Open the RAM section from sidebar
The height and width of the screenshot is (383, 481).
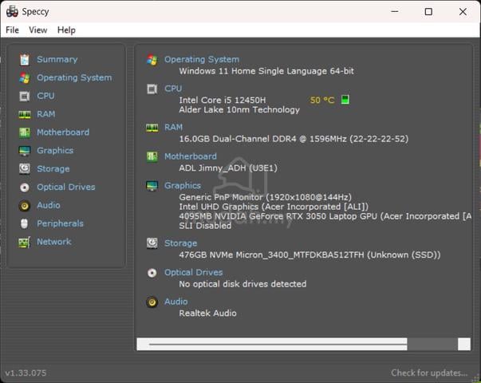(x=46, y=114)
